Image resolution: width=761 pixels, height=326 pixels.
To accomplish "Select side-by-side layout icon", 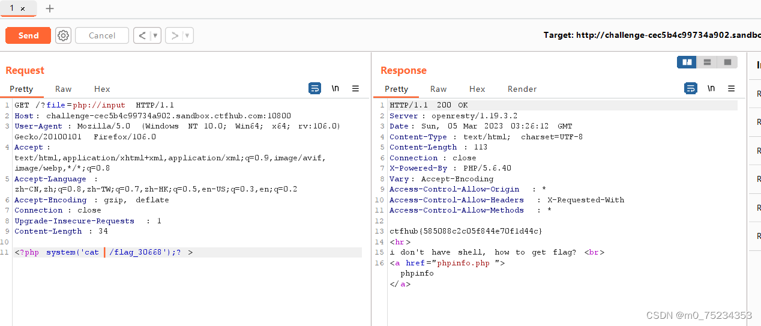I will click(x=687, y=62).
